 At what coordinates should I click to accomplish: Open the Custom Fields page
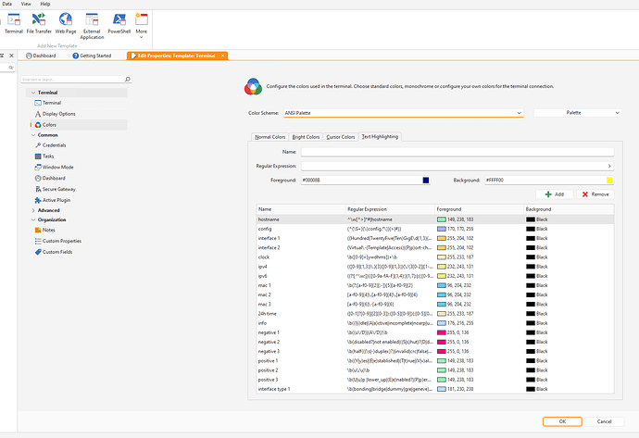click(56, 252)
